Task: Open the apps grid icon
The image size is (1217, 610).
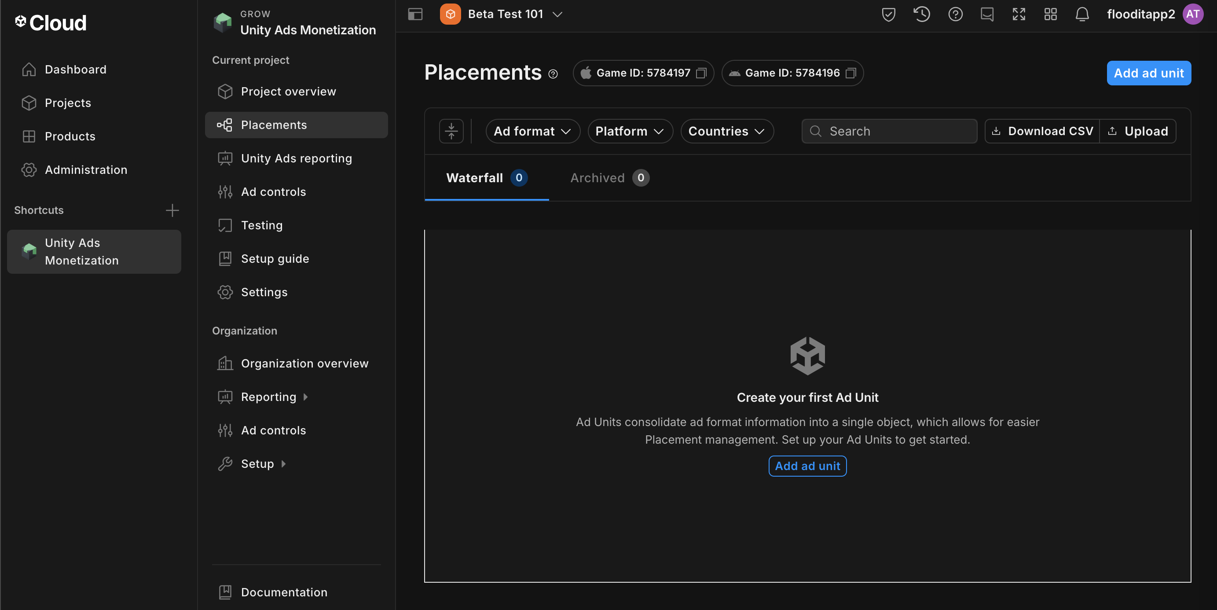Action: coord(1050,14)
